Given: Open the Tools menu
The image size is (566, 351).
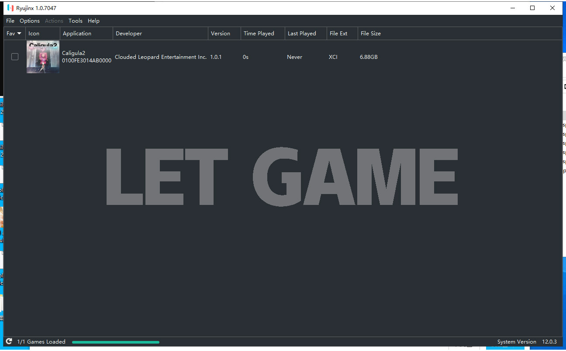Looking at the screenshot, I should point(75,20).
